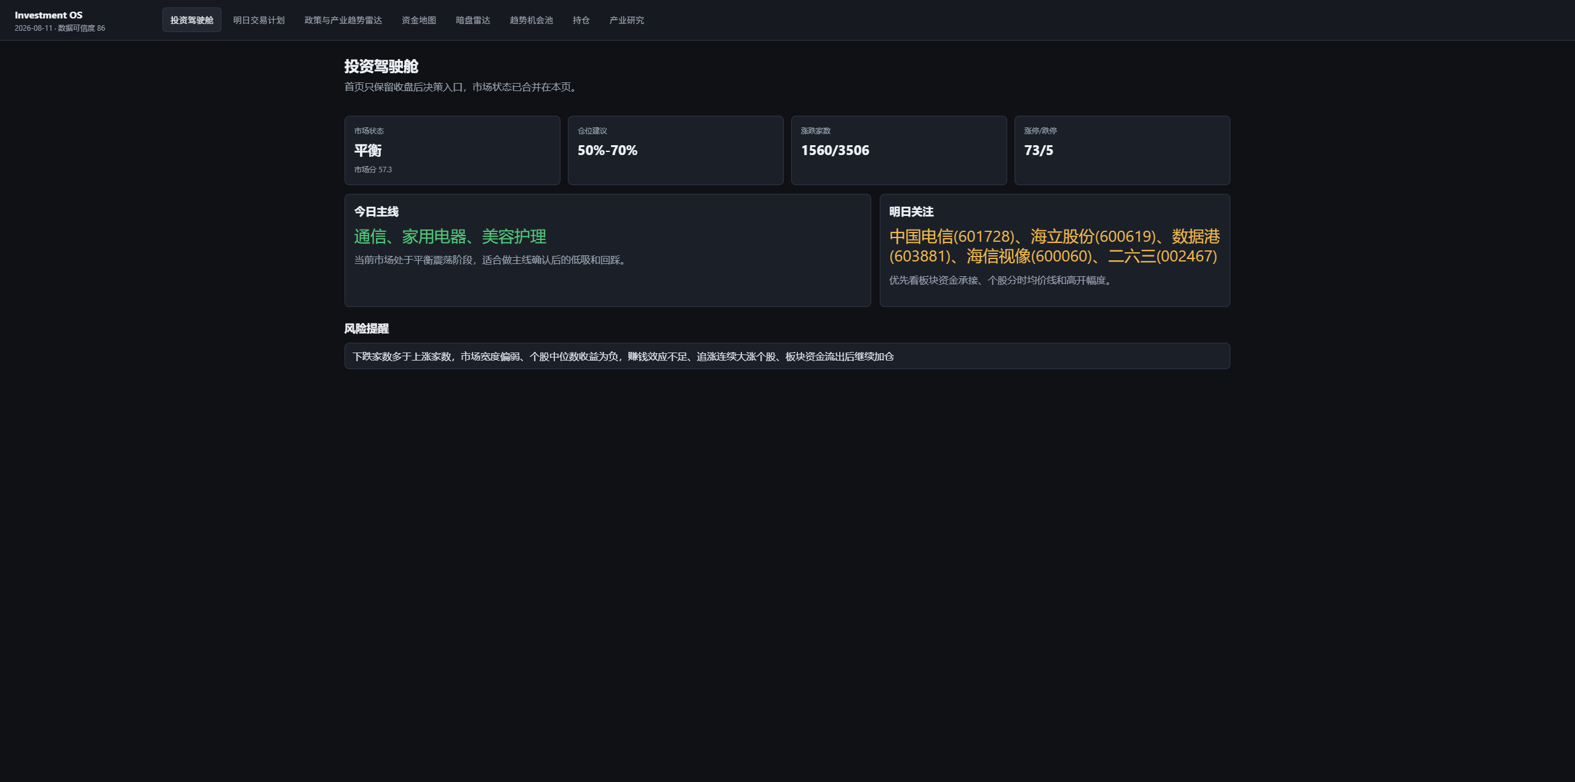Click the note 当前市场处于平衡震荡阶段
This screenshot has height=782, width=1575.
coord(492,260)
